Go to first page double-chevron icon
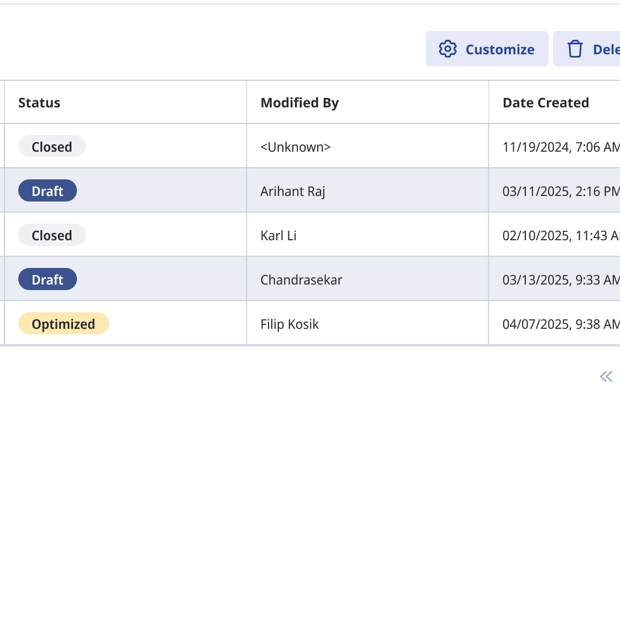The width and height of the screenshot is (620, 620). 606,376
